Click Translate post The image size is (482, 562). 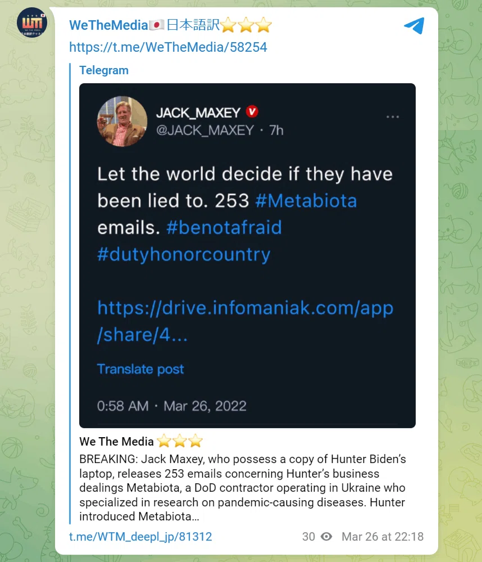[x=140, y=369]
